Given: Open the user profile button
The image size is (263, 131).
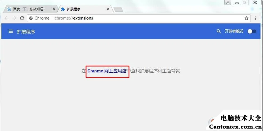Looking at the screenshot, I should pyautogui.click(x=228, y=3).
